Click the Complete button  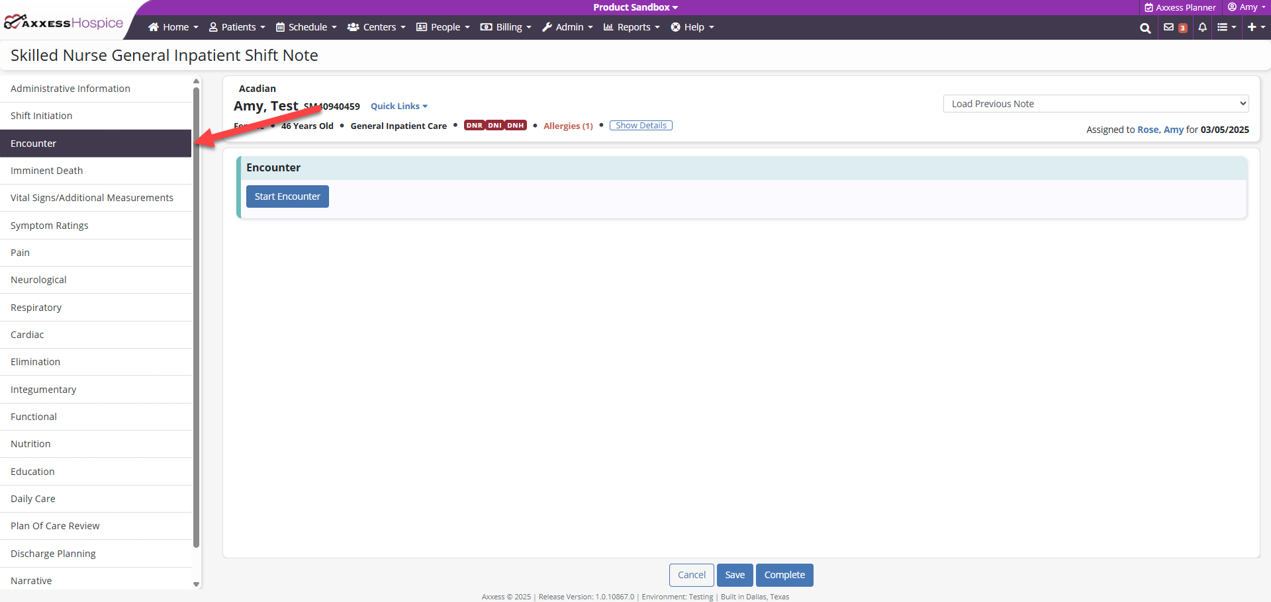(784, 575)
